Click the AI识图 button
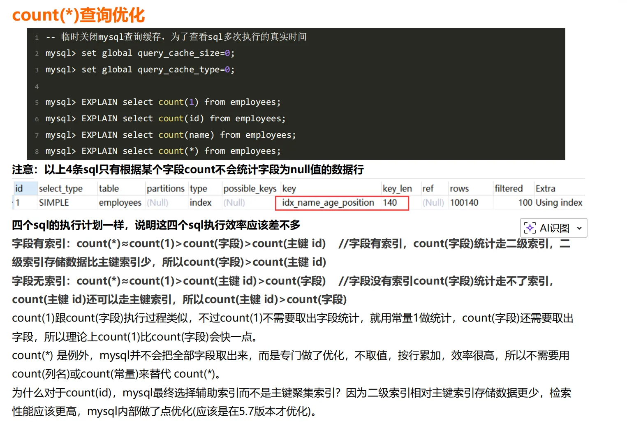Viewport: 627px width, 433px height. (x=553, y=228)
